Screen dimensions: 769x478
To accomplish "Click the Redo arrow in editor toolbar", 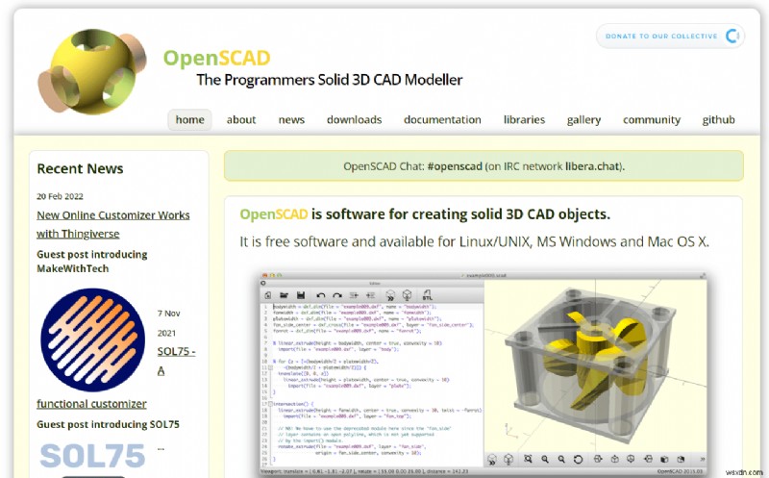I will tap(337, 295).
